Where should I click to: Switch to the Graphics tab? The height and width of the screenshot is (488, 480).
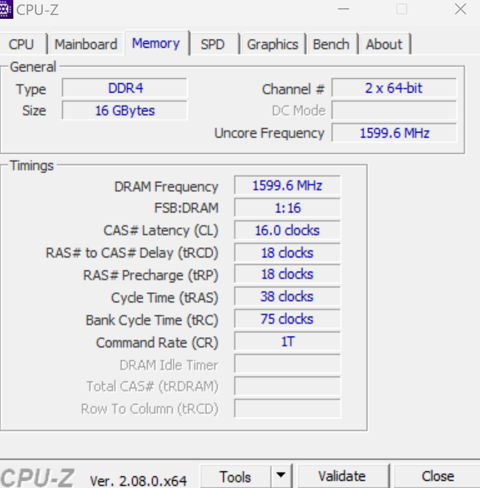(x=272, y=44)
